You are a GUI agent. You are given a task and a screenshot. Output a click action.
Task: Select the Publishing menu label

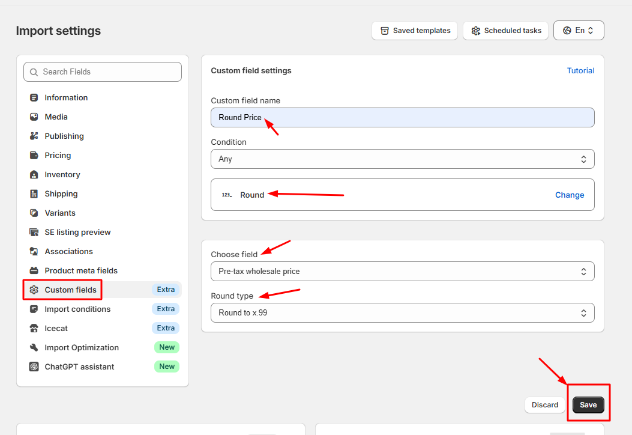point(64,136)
